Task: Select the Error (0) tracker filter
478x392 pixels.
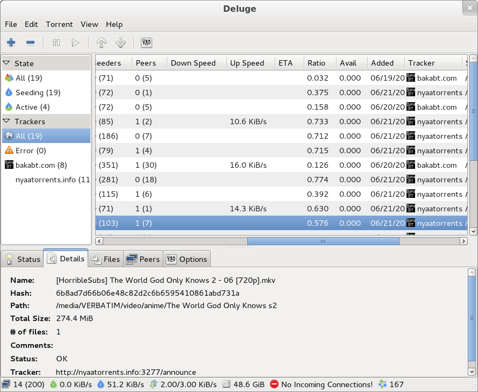Action: coord(46,151)
